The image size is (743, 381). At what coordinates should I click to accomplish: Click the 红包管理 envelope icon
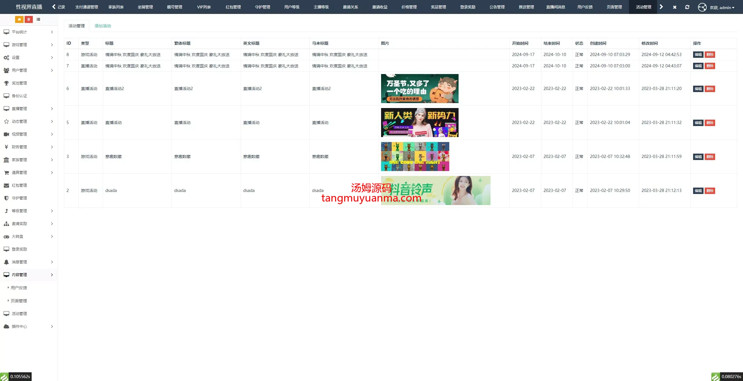point(6,185)
